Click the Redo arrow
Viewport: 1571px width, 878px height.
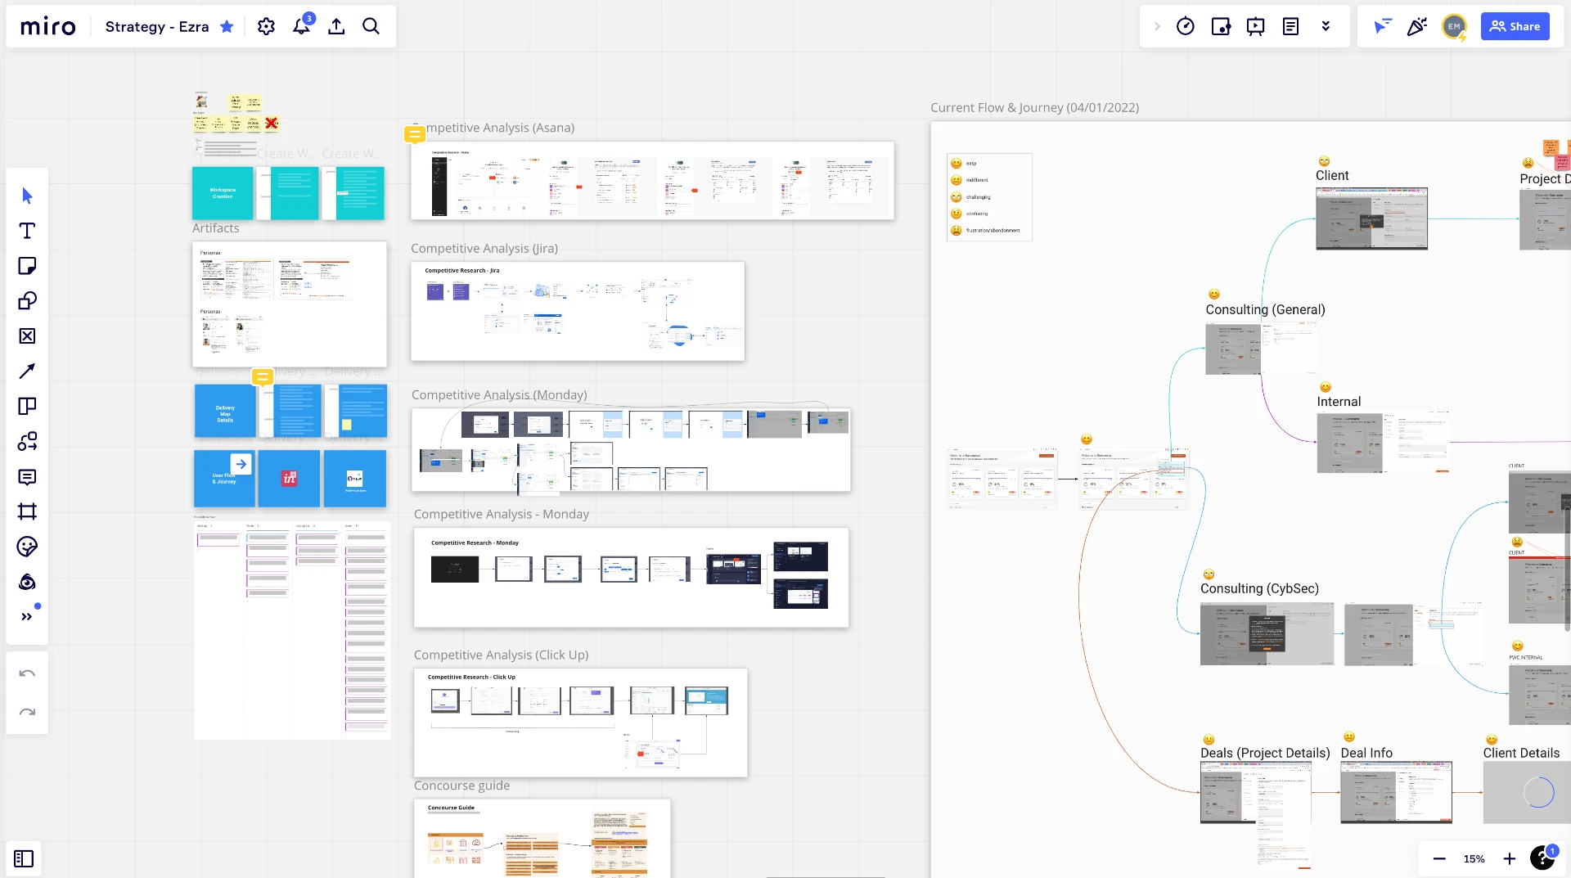pyautogui.click(x=27, y=712)
